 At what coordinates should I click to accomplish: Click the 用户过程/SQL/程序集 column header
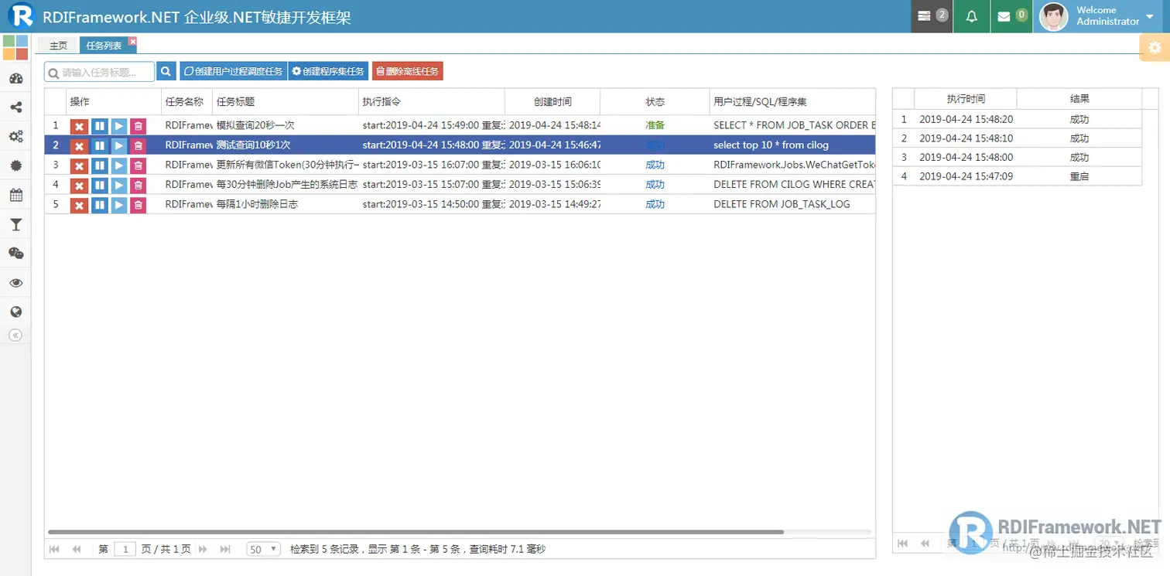792,101
